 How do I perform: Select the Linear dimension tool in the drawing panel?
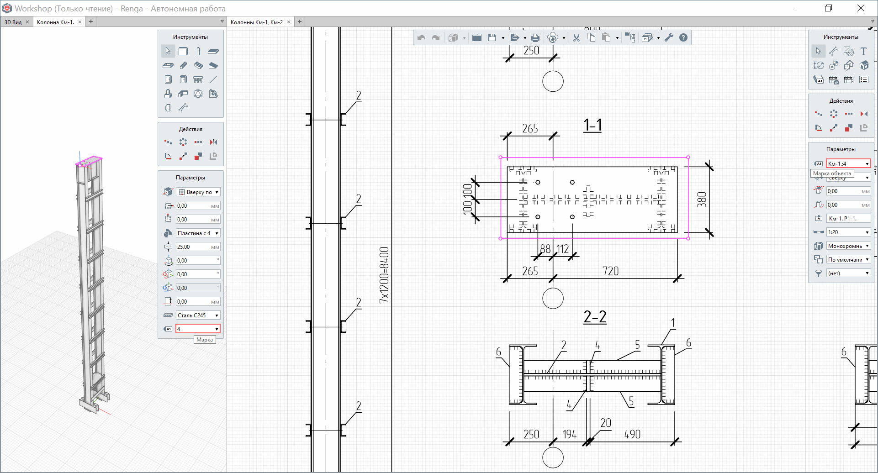819,65
